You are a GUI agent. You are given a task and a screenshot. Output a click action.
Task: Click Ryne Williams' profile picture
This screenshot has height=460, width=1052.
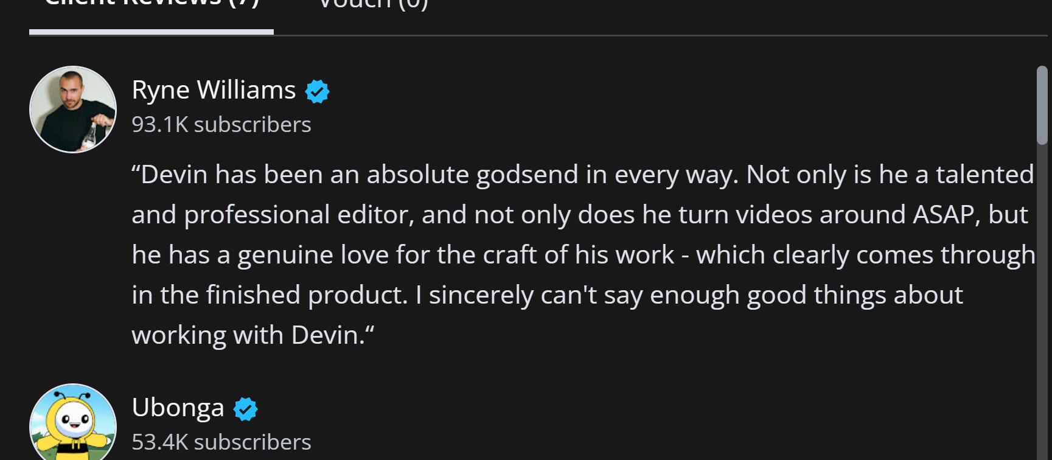[x=73, y=110]
